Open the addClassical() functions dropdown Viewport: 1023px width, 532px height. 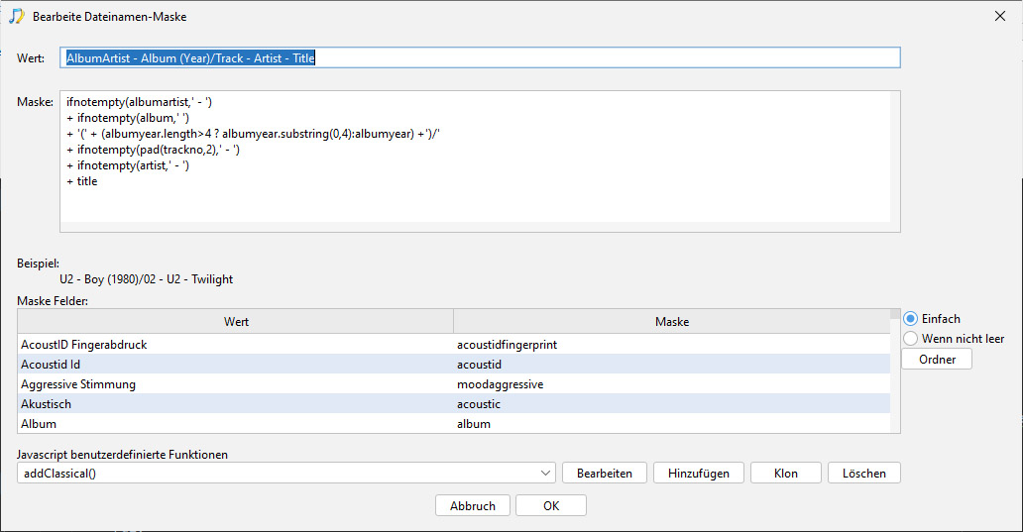click(285, 474)
